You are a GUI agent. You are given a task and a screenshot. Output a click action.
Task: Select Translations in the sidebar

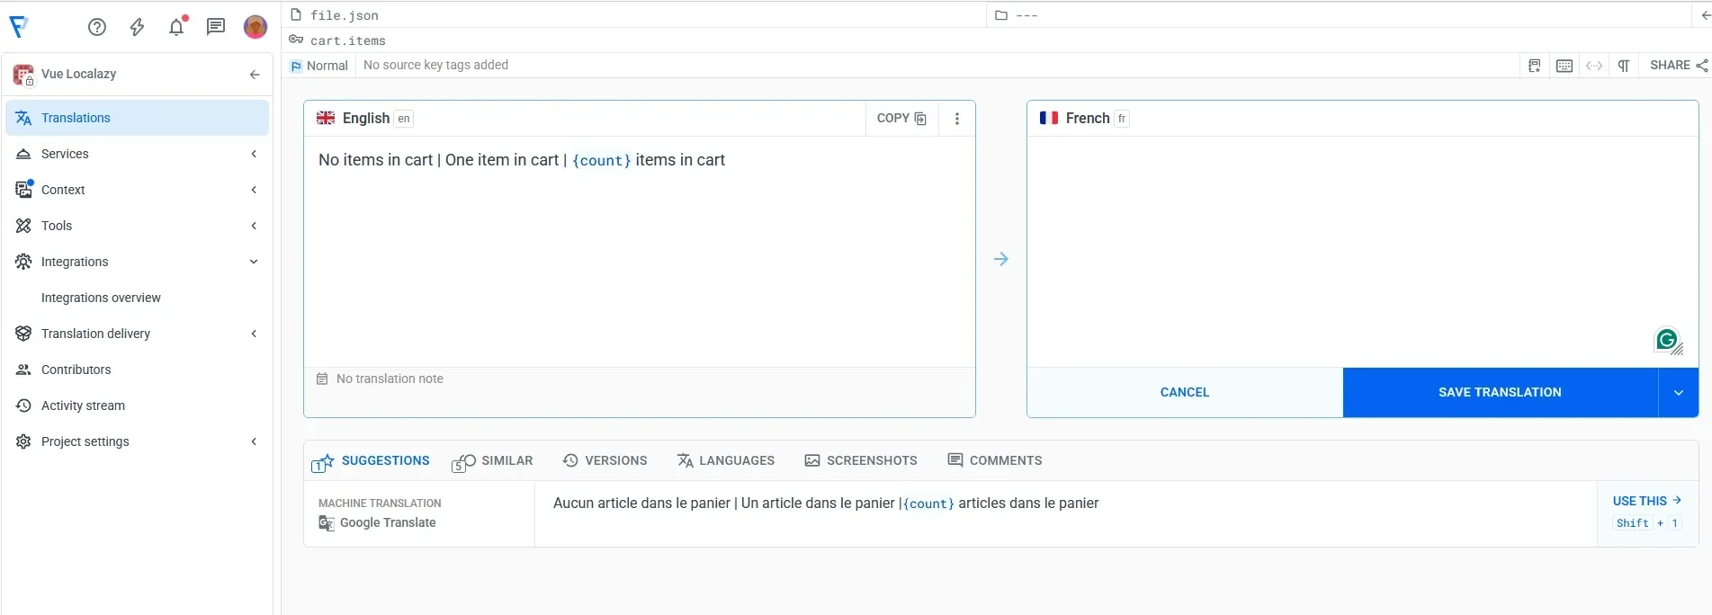click(137, 118)
